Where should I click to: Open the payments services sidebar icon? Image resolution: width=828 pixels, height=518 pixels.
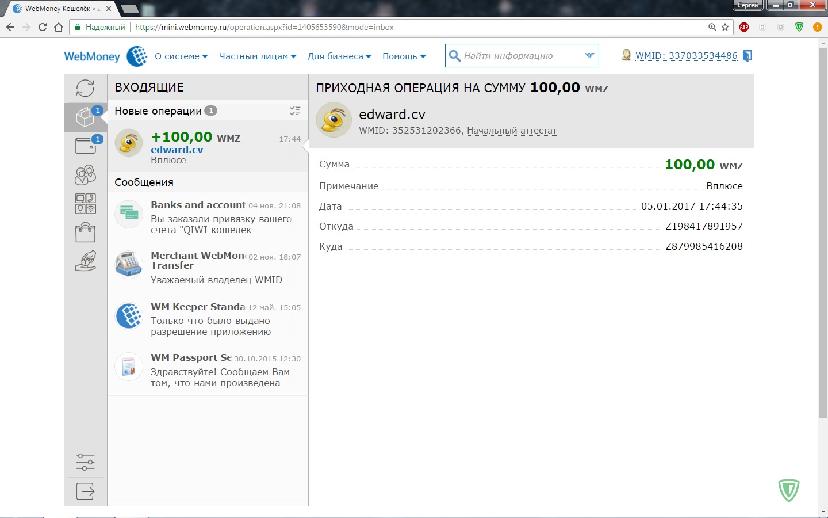[85, 203]
